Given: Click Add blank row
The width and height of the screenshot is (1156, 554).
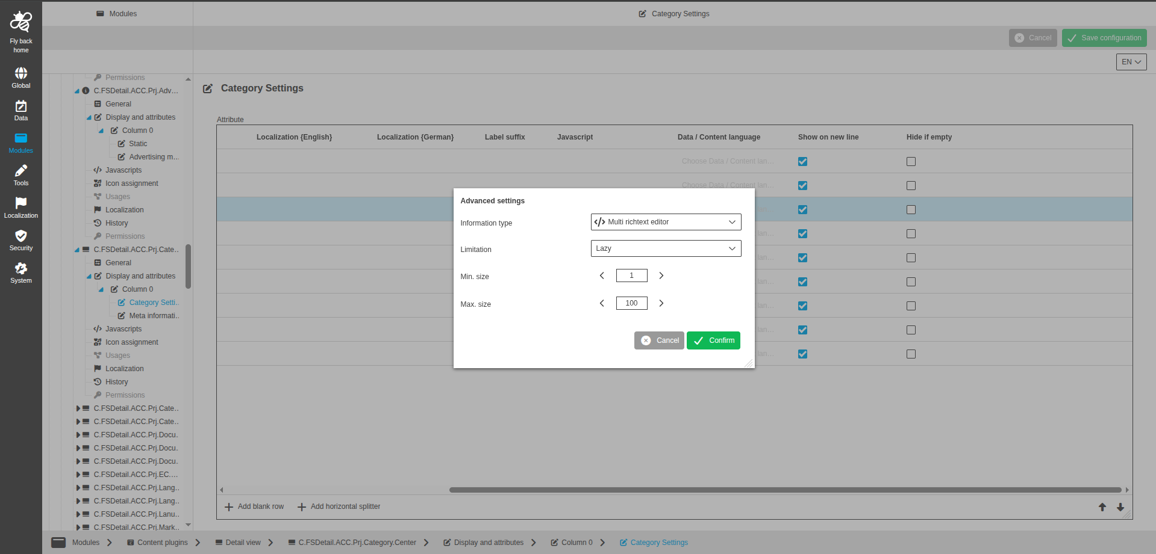Looking at the screenshot, I should pos(254,506).
